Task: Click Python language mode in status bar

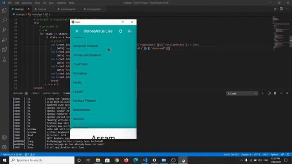Action: point(274,154)
